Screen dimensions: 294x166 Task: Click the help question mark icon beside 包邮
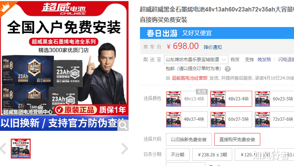(228, 69)
